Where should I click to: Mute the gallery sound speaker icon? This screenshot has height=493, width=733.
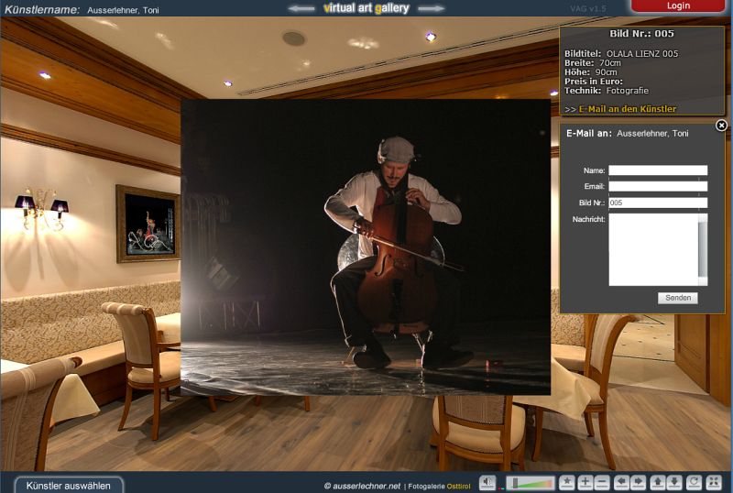tap(487, 483)
